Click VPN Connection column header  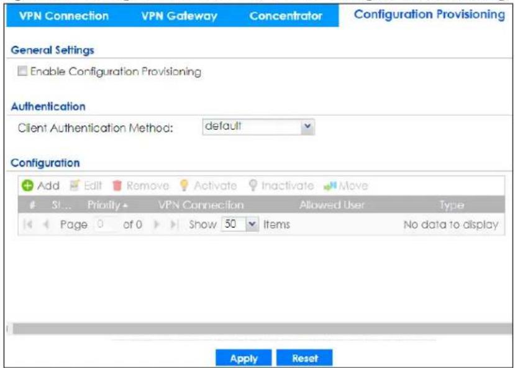coord(201,205)
